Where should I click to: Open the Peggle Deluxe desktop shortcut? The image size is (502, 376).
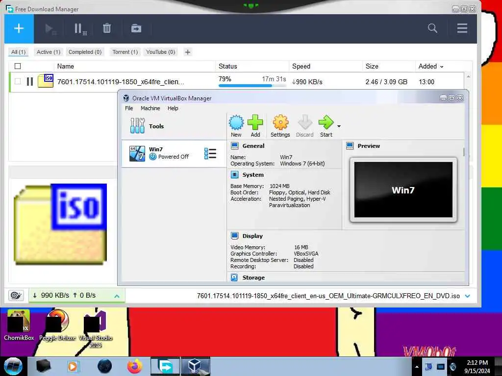[58, 325]
